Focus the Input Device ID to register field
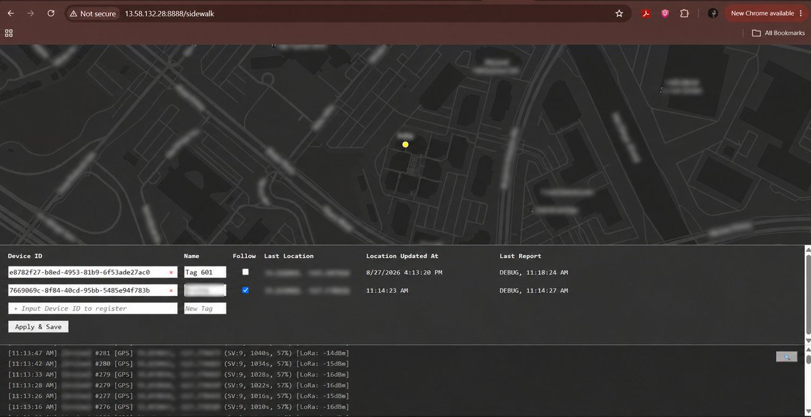 93,308
